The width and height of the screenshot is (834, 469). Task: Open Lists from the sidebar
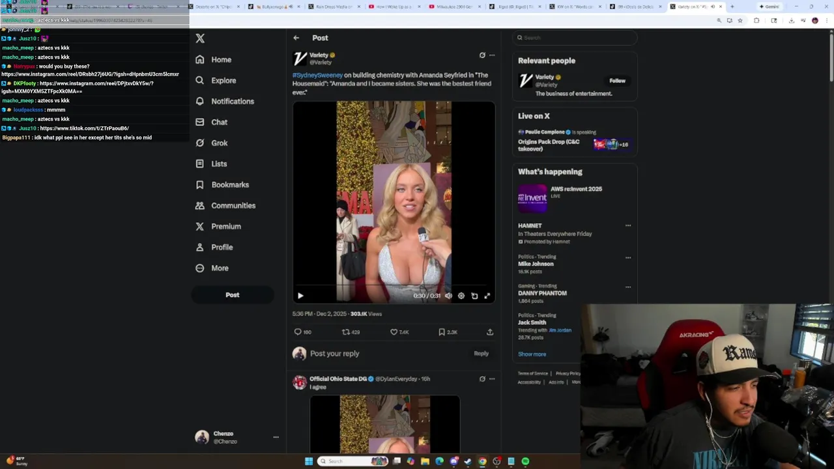(211, 163)
